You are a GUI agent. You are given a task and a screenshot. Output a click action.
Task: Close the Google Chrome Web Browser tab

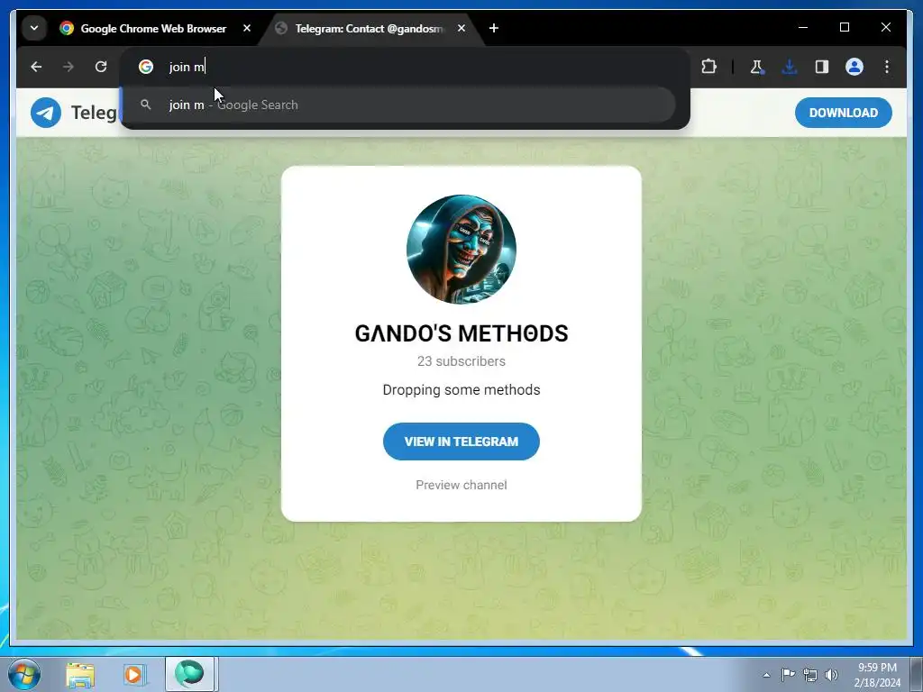pyautogui.click(x=247, y=28)
